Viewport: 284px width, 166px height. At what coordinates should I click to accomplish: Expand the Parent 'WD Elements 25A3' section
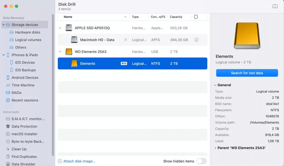[x=215, y=148]
